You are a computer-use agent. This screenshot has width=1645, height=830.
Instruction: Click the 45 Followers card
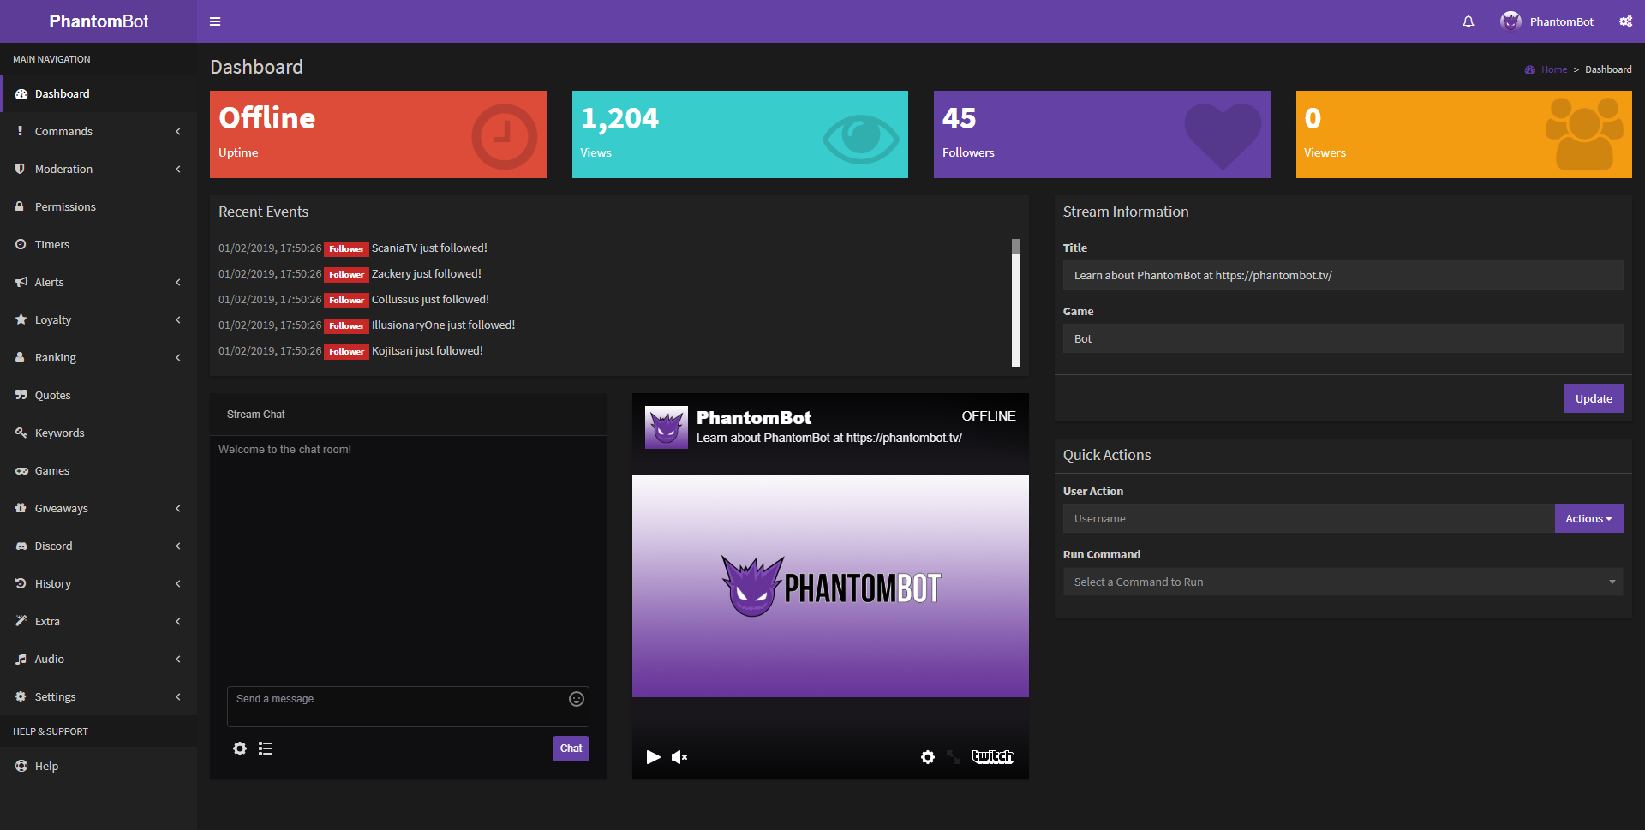point(1102,134)
